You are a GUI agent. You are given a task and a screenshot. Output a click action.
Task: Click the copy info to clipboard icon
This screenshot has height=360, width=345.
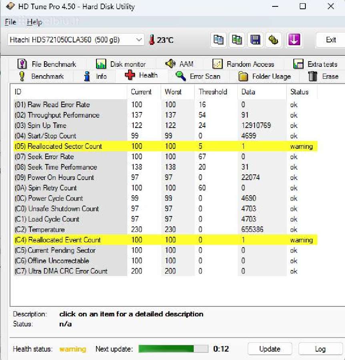[x=218, y=40]
